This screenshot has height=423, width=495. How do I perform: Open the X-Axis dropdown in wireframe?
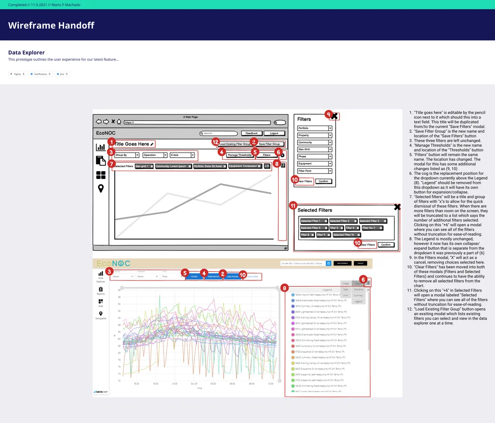pyautogui.click(x=182, y=155)
